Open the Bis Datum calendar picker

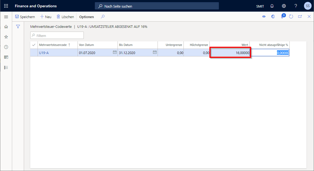pos(155,52)
